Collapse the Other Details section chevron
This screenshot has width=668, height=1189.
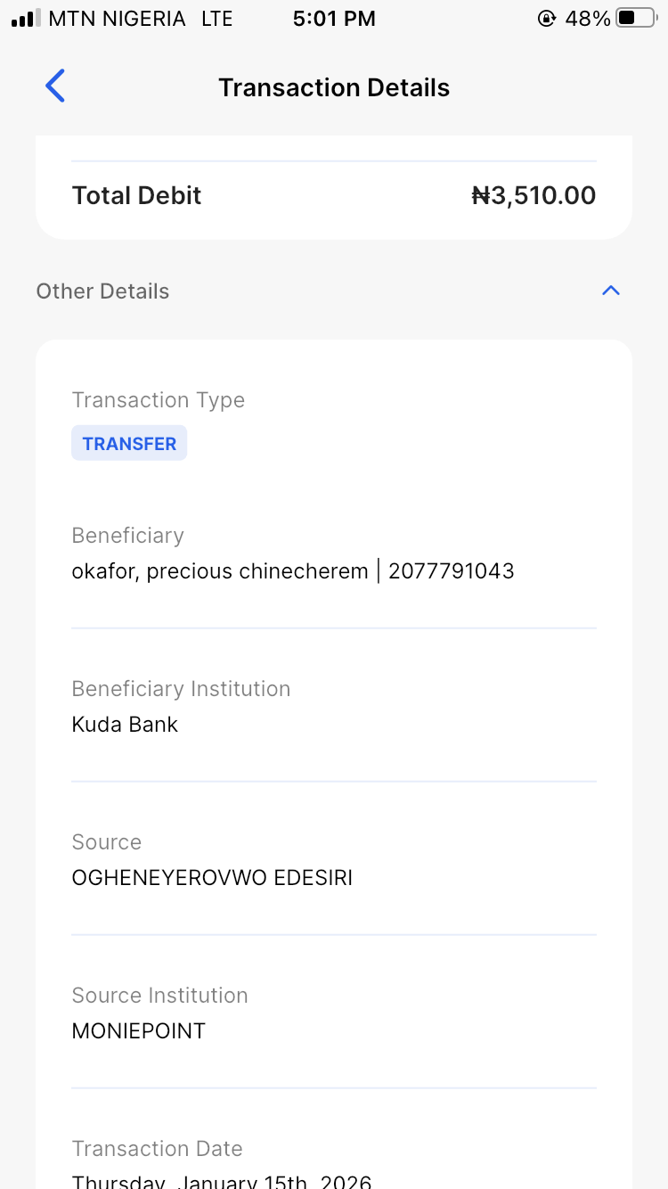(610, 291)
